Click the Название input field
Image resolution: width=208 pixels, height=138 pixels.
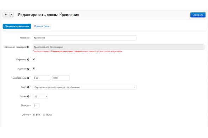click(x=85, y=38)
